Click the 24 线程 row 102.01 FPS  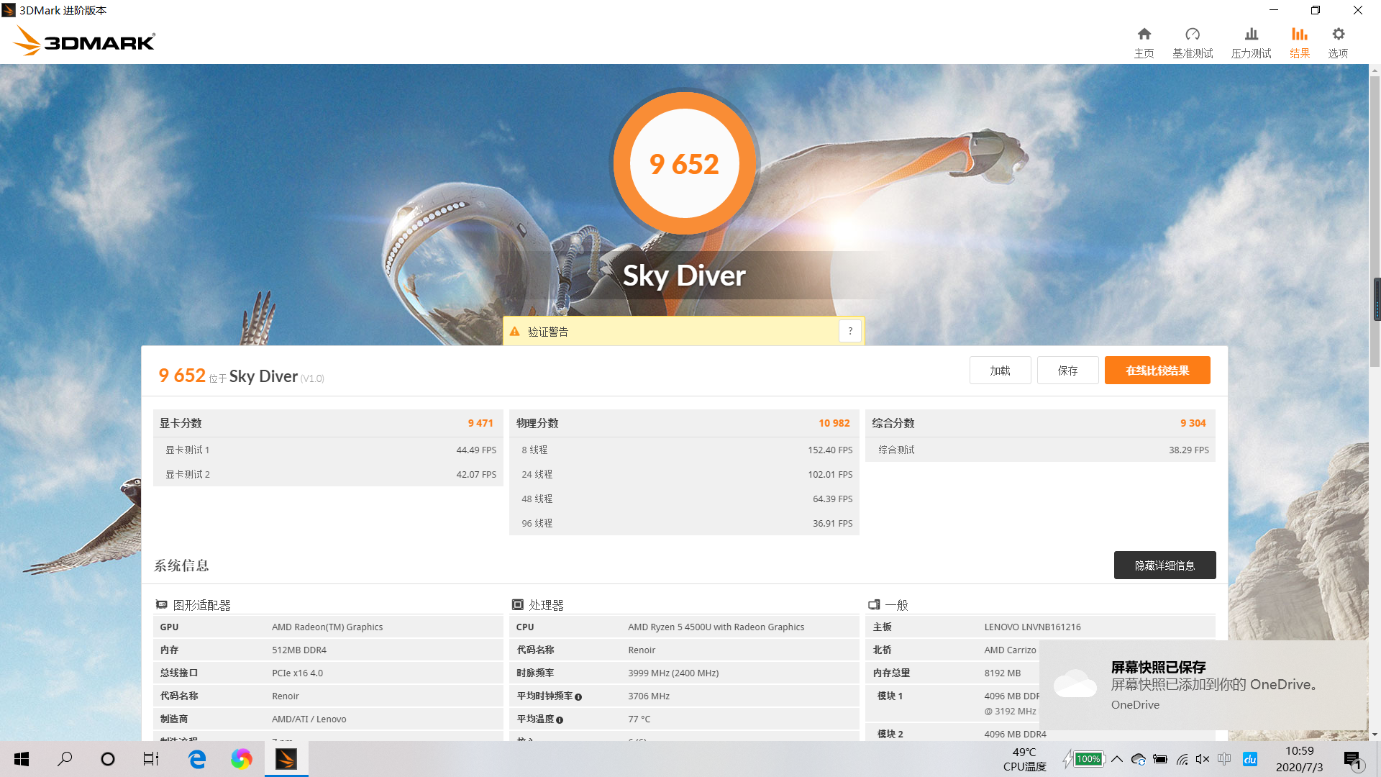click(684, 474)
